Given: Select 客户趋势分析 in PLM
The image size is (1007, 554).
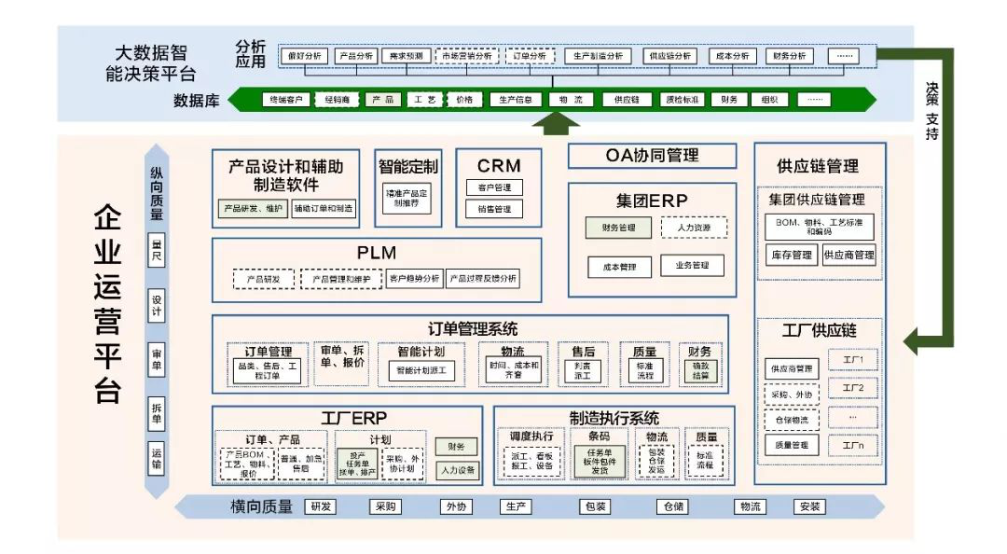Looking at the screenshot, I should (x=414, y=279).
